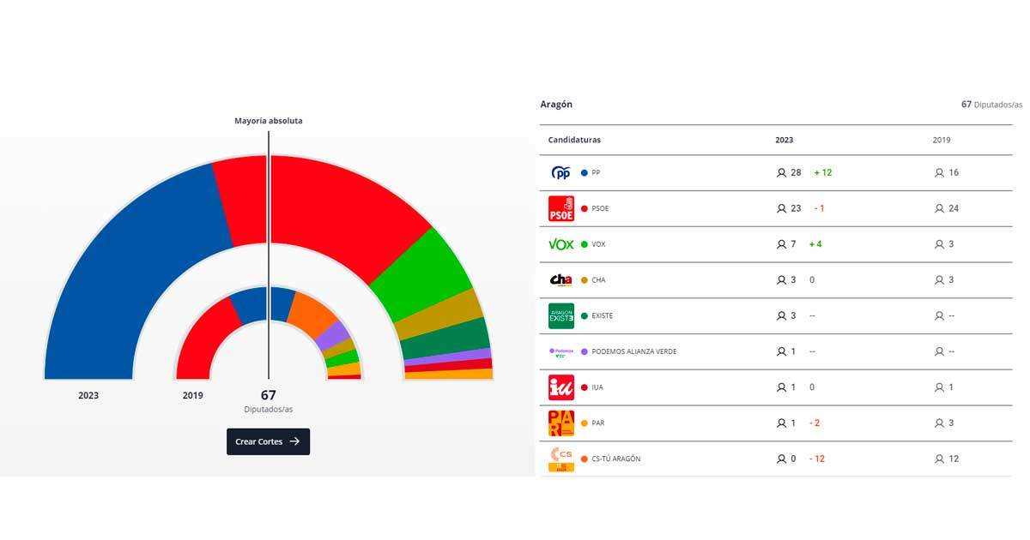The image size is (1030, 540).
Task: Click the CS-Tú Aragón logo
Action: coord(560,459)
